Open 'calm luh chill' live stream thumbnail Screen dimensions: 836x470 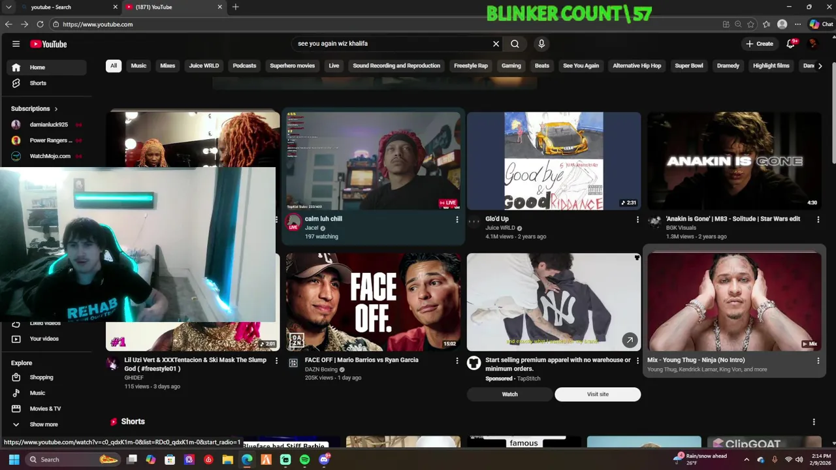tap(373, 161)
